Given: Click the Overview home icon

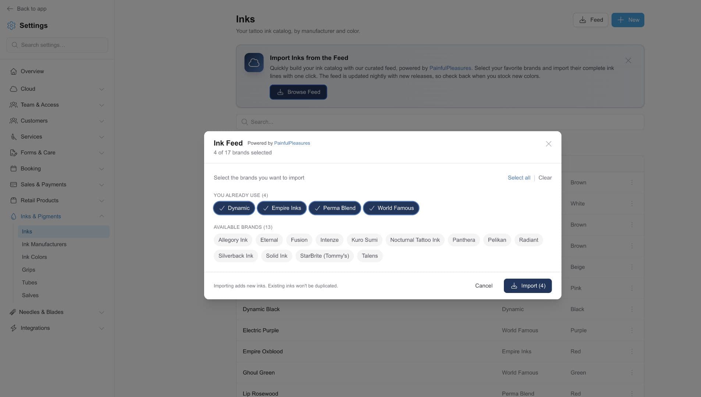Looking at the screenshot, I should [14, 71].
